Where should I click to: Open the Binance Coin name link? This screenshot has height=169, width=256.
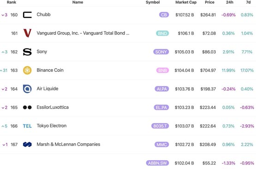click(x=50, y=70)
